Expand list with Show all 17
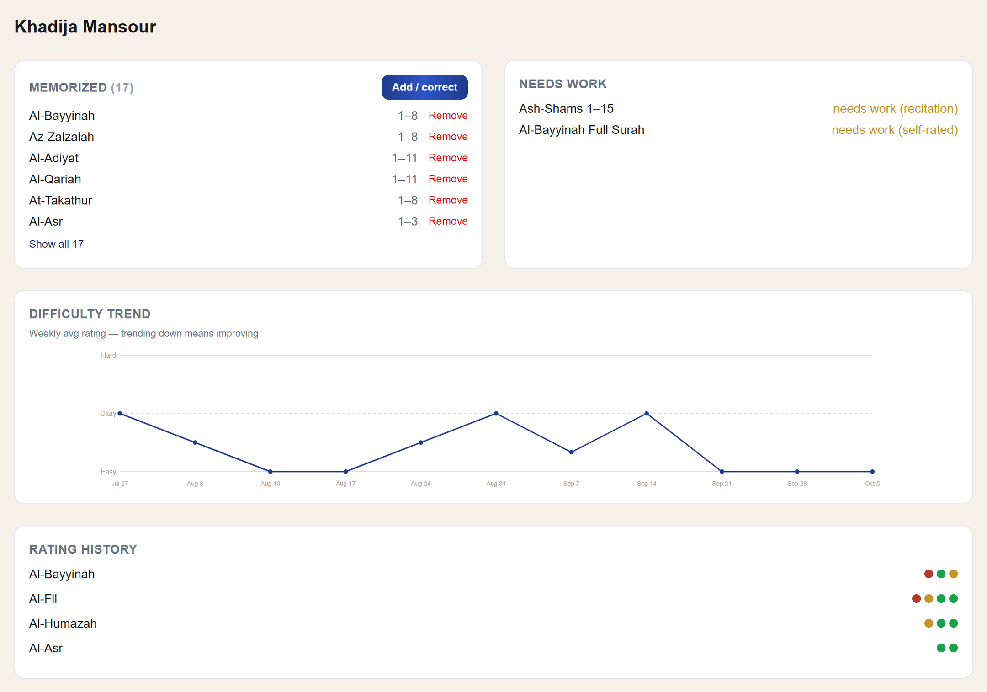The width and height of the screenshot is (987, 692). 56,244
